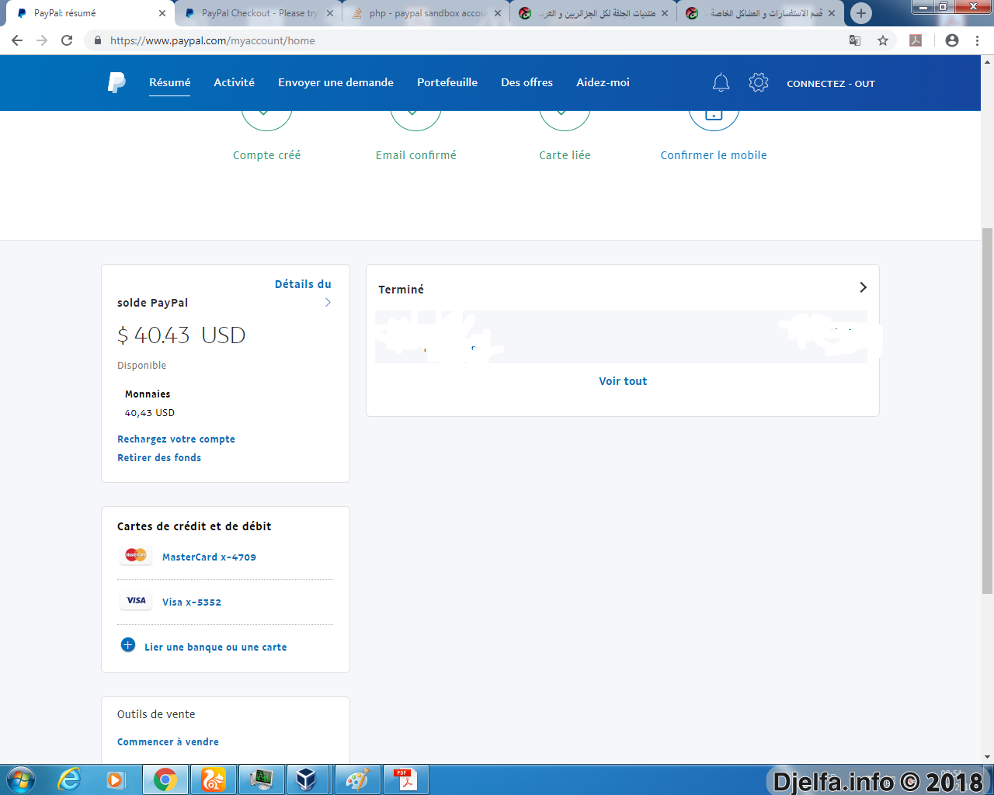This screenshot has width=994, height=795.
Task: Click the $ 40.43 USD balance
Action: coord(182,335)
